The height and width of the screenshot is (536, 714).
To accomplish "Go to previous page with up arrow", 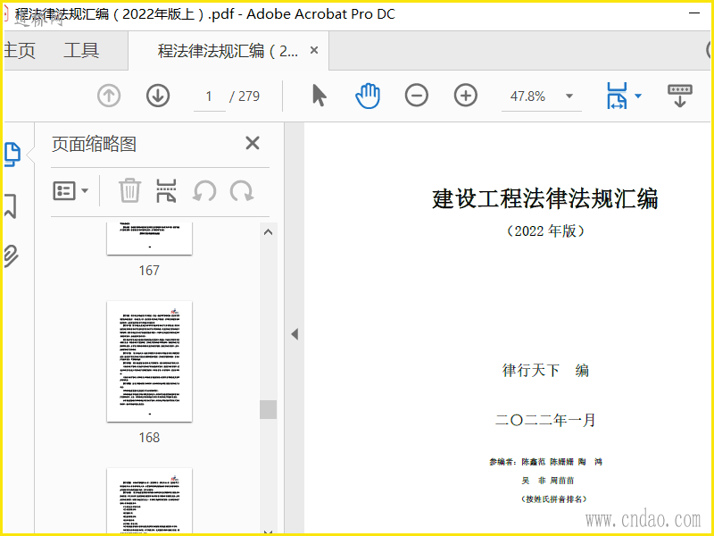I will (109, 96).
